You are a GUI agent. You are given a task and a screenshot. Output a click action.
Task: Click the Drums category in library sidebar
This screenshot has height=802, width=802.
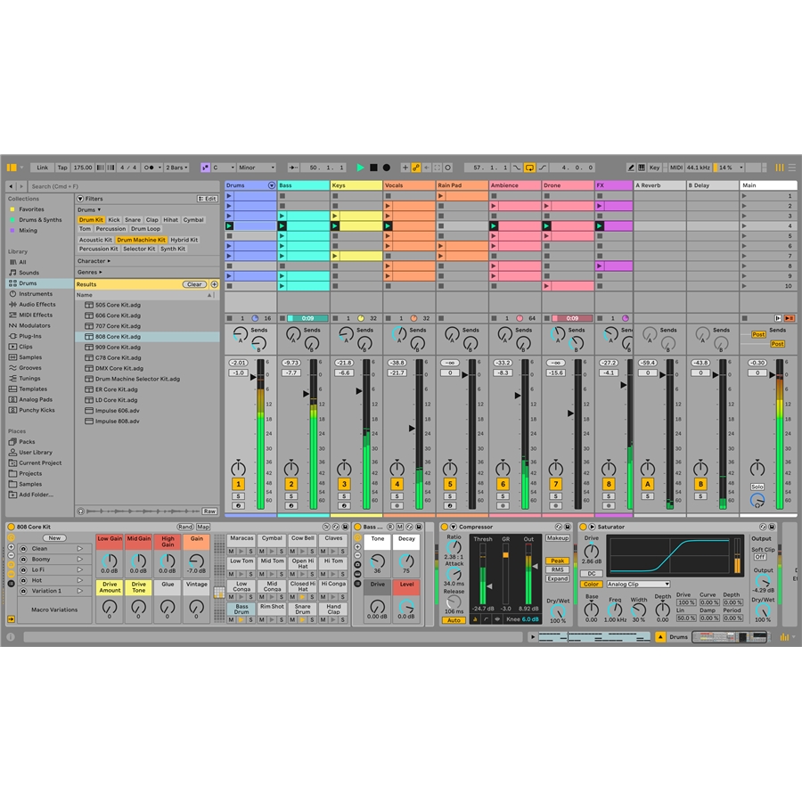[28, 283]
